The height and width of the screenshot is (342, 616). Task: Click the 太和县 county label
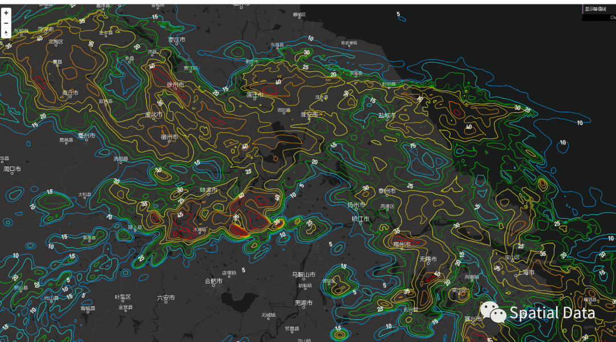84,195
